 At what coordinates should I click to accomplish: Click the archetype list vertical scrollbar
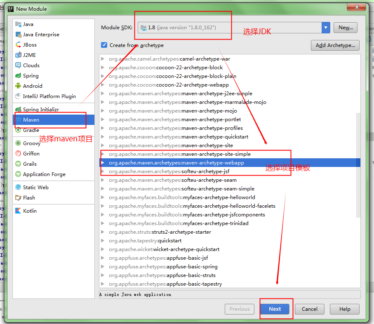(358, 165)
